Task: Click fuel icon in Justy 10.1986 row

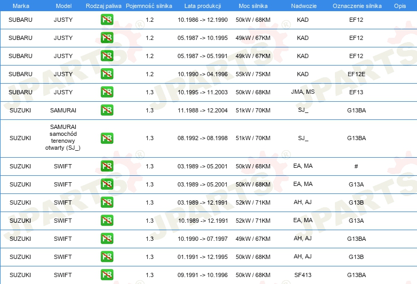Action: point(107,20)
